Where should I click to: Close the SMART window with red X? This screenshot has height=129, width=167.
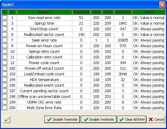coord(162,5)
